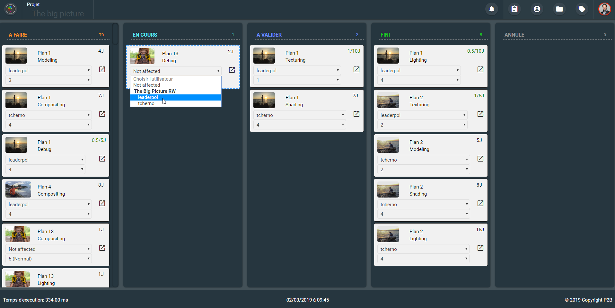Viewport: 615px width, 308px height.
Task: Select leaderpol in the open user list
Action: [148, 97]
